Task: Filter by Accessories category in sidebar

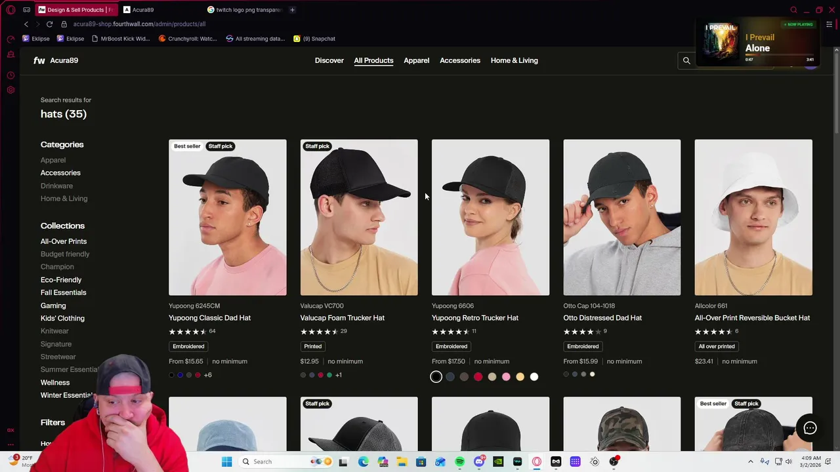Action: 60,173
